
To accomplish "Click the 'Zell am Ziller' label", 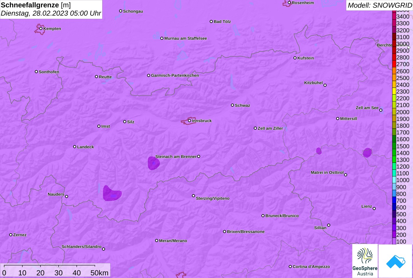I will tap(270, 128).
